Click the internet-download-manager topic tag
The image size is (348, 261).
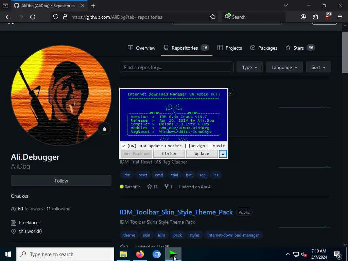233,235
